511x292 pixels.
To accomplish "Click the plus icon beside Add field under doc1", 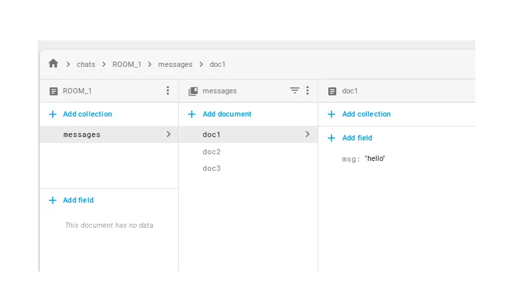I will click(x=332, y=138).
